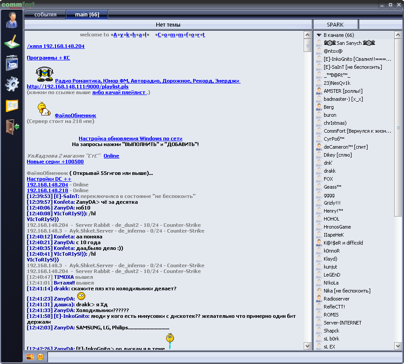Open the user profile sidebar icon
This screenshot has width=404, height=364.
tap(12, 20)
